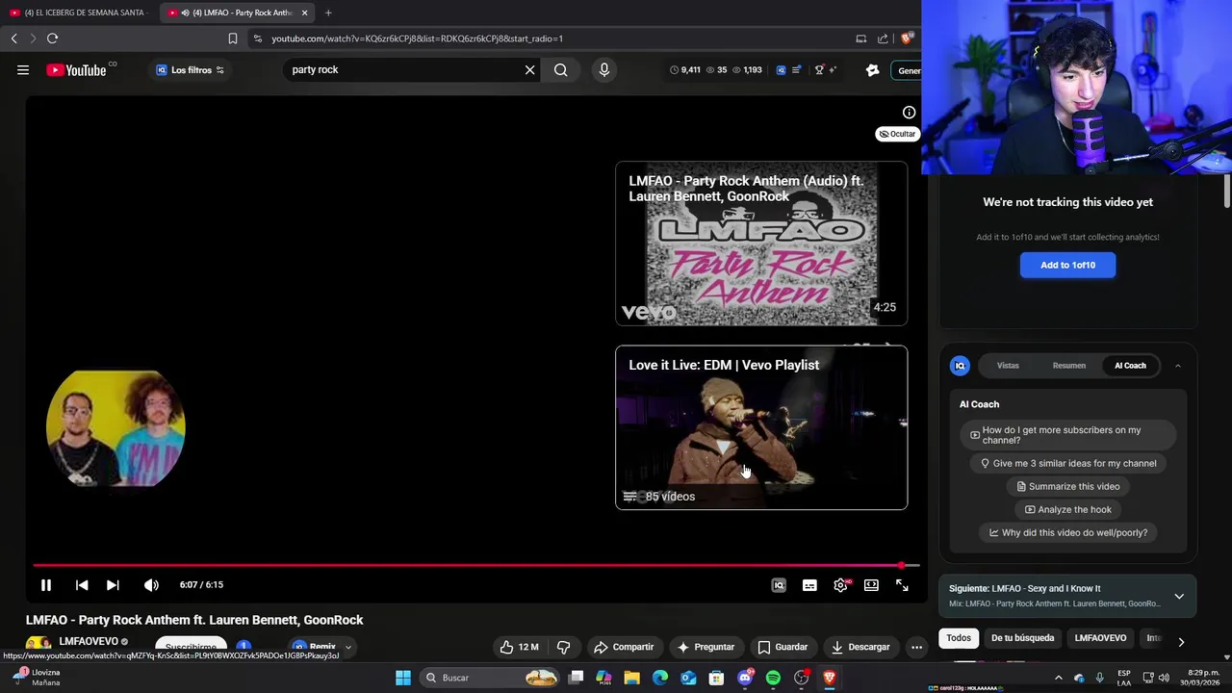Open Spotify from the taskbar
This screenshot has width=1232, height=693.
click(773, 678)
